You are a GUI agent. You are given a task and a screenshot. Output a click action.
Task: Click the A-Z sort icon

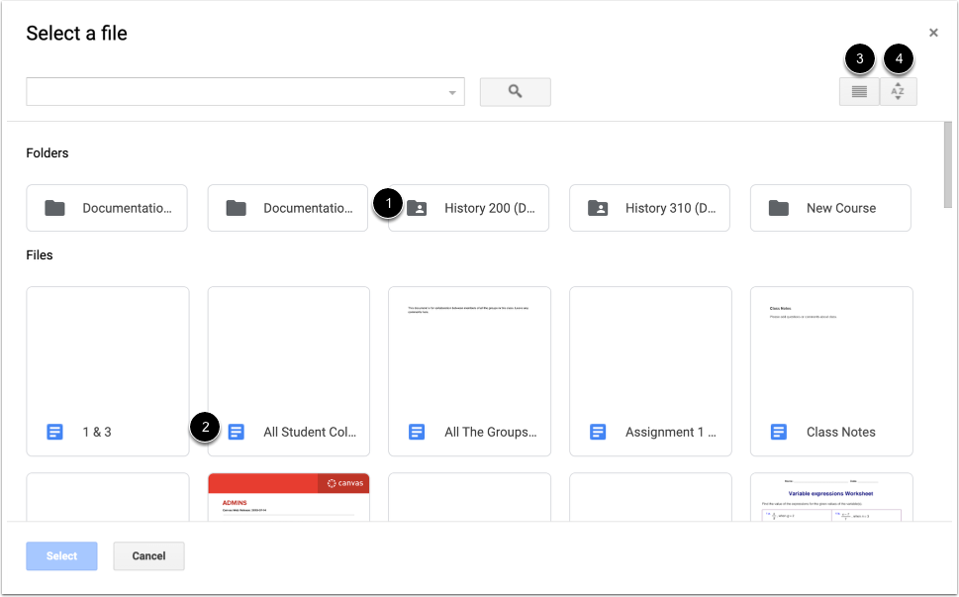tap(898, 91)
